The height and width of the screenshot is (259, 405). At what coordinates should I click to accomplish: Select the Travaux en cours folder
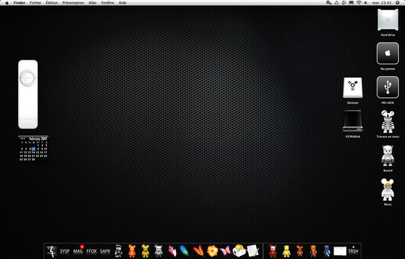(x=387, y=121)
